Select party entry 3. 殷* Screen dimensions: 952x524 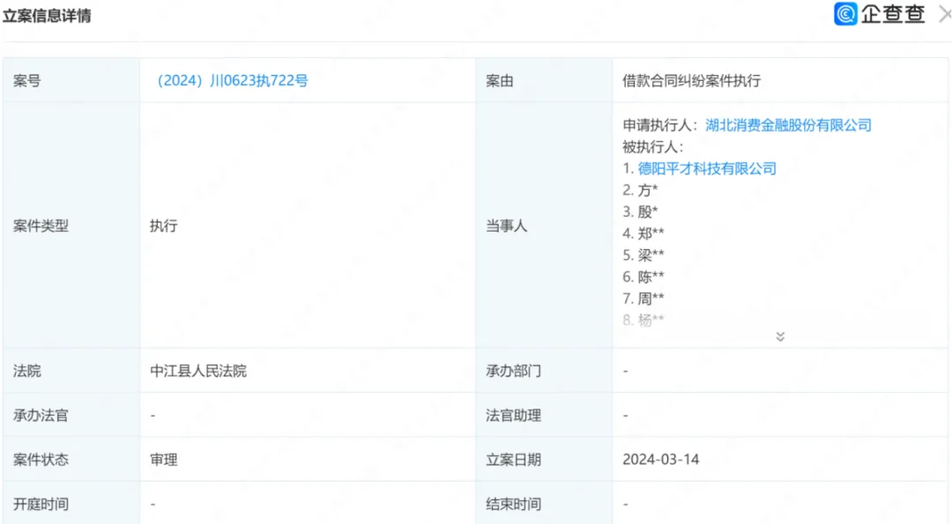coord(640,211)
